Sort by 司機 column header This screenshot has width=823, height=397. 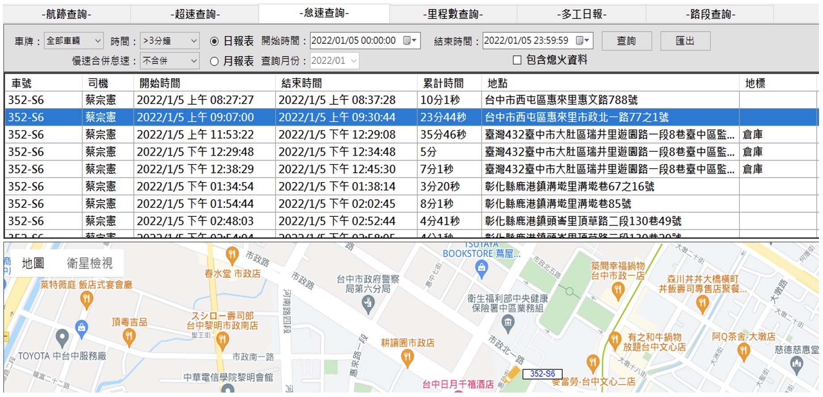point(108,83)
